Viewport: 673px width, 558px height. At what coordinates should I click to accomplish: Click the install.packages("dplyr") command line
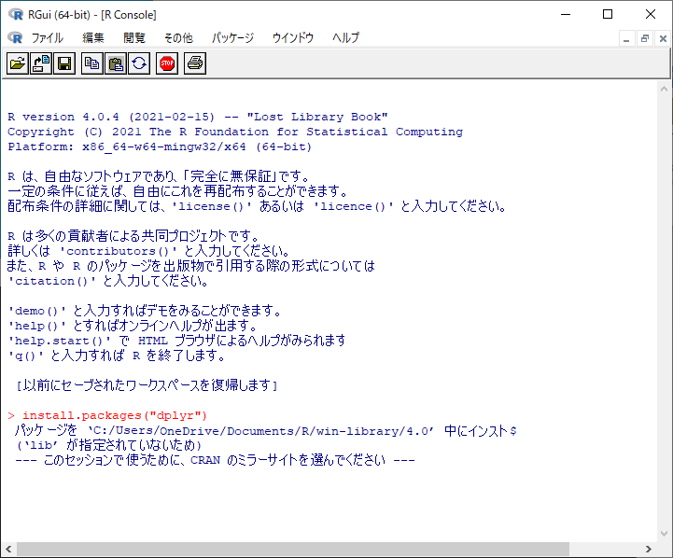tap(107, 415)
